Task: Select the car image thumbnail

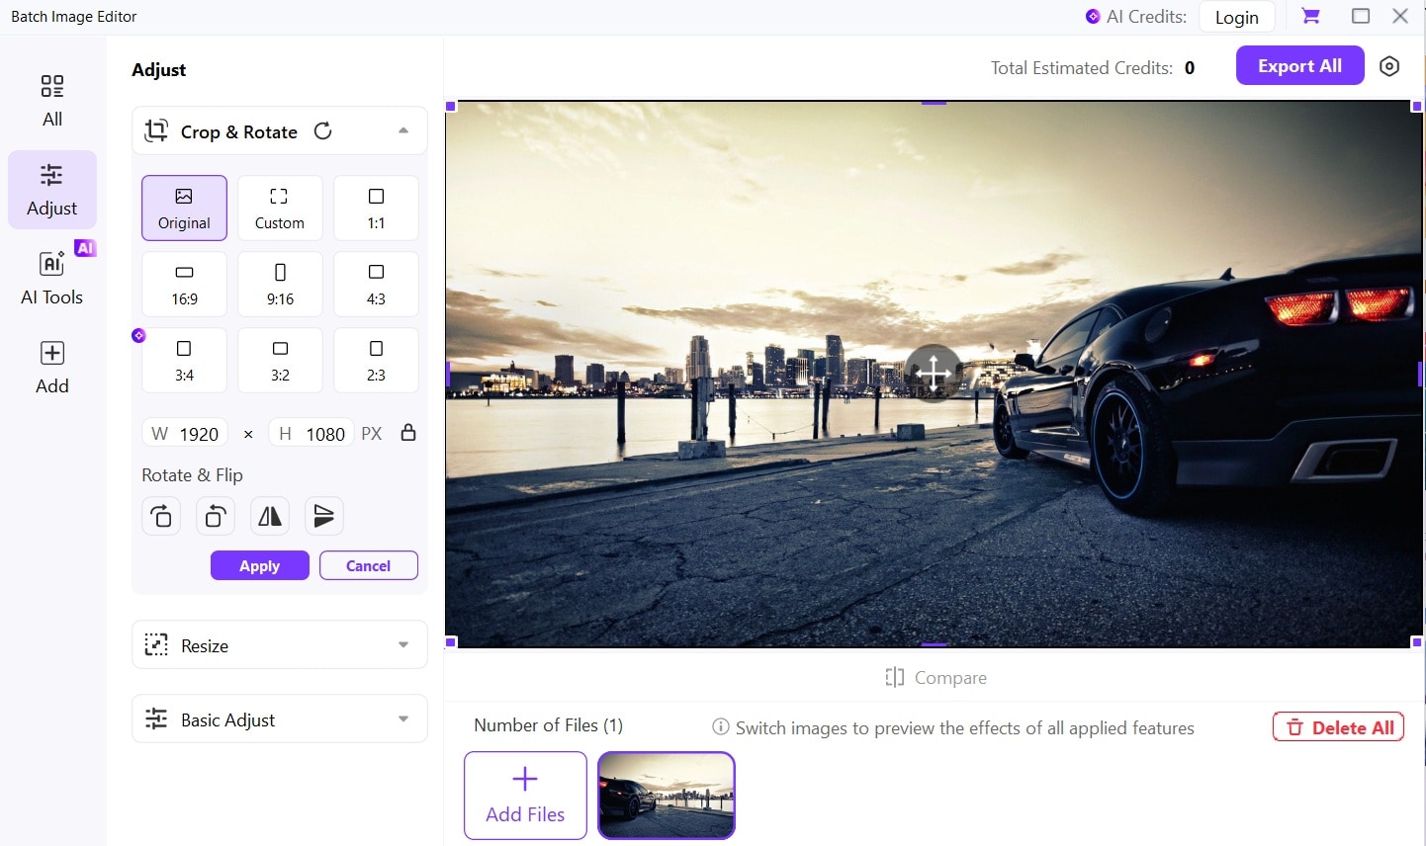Action: (x=667, y=796)
